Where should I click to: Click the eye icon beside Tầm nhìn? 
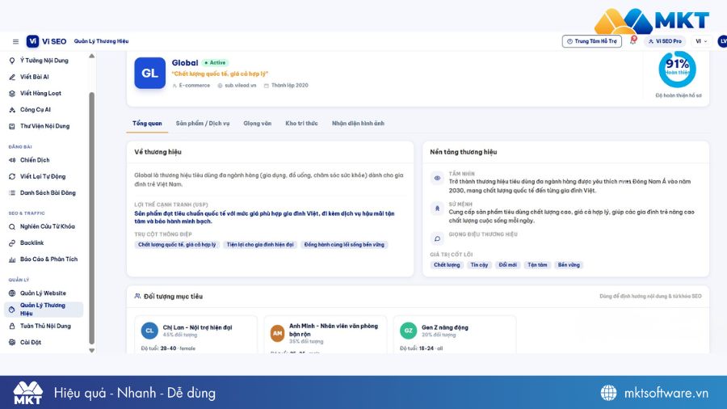[437, 178]
